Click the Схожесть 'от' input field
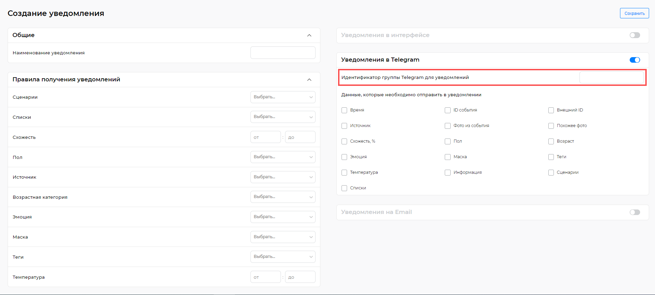Viewport: 655px width, 295px height. 265,137
